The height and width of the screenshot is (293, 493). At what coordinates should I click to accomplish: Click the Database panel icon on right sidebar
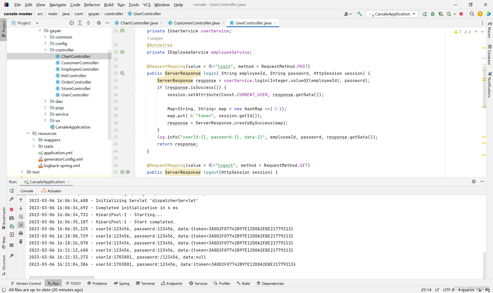coord(489,53)
